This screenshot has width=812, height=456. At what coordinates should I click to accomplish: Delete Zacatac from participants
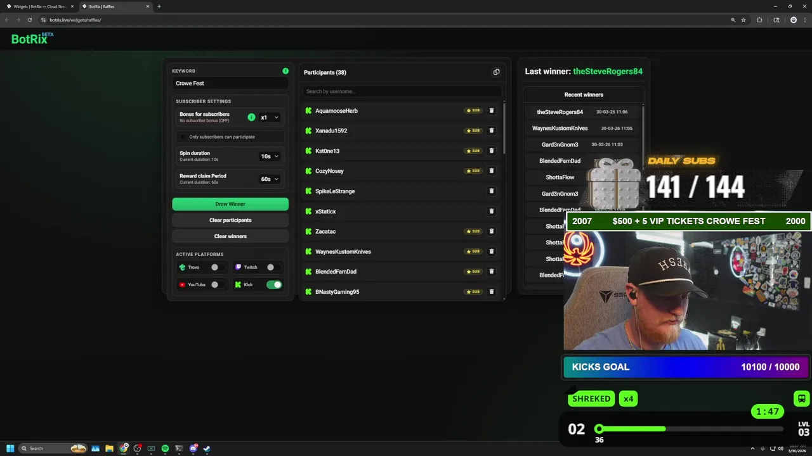pos(491,231)
